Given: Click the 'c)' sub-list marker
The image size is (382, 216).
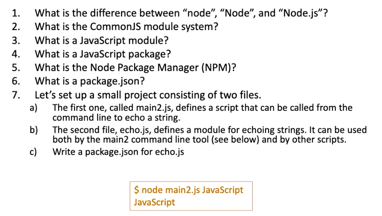Looking at the screenshot, I should coord(33,152).
